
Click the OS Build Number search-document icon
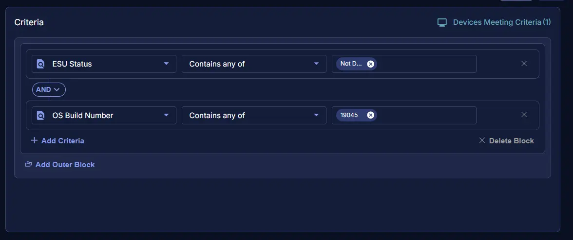tap(41, 116)
